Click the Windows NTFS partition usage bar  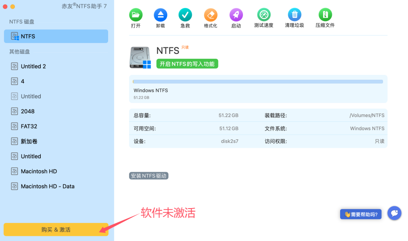pyautogui.click(x=258, y=82)
